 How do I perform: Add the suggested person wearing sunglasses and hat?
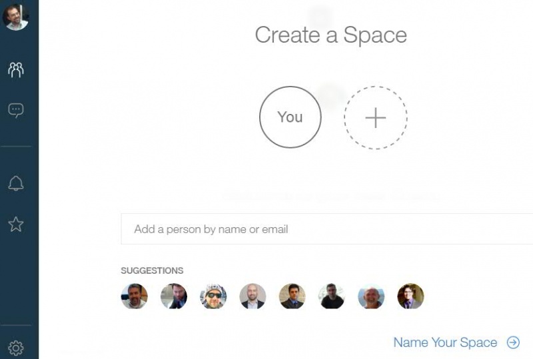click(x=213, y=296)
